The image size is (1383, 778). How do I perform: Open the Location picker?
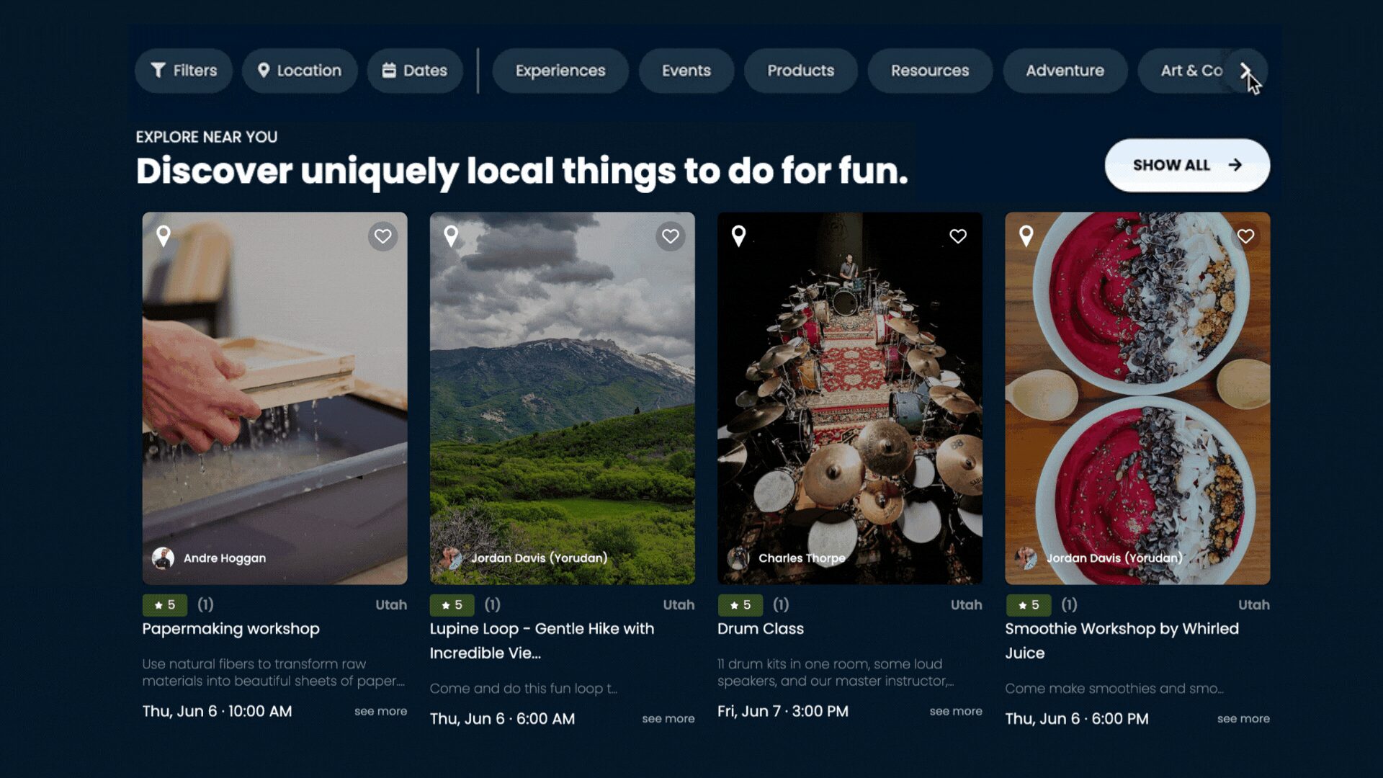pyautogui.click(x=300, y=71)
